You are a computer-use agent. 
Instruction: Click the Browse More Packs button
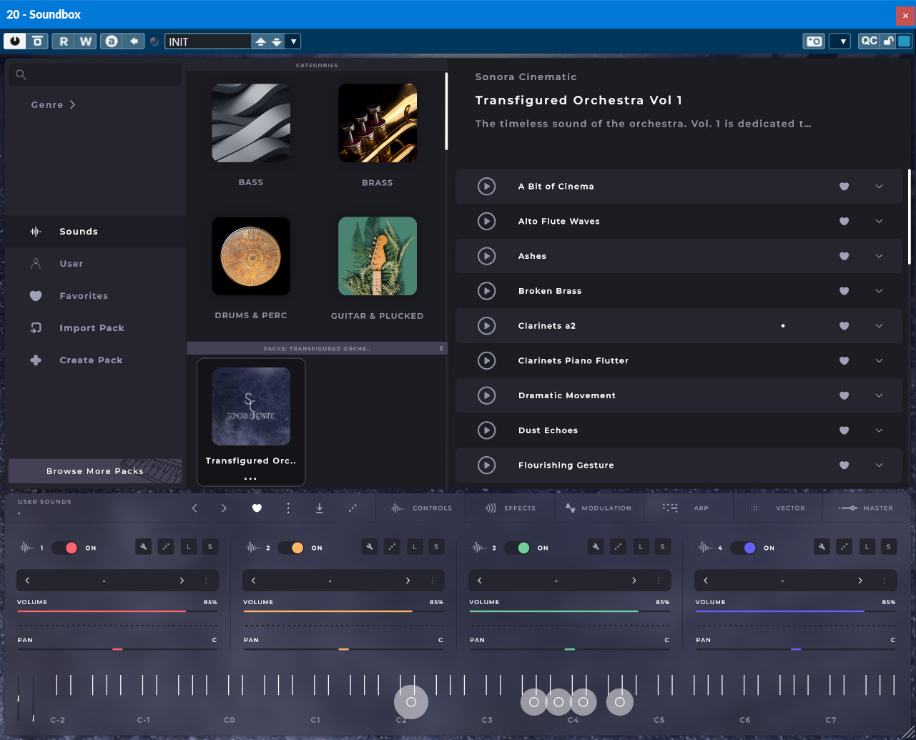pos(95,471)
